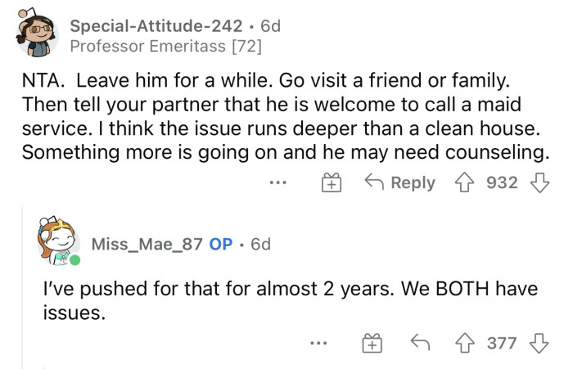Click the Professor Emeritass flair
This screenshot has width=573, height=369.
click(x=165, y=47)
